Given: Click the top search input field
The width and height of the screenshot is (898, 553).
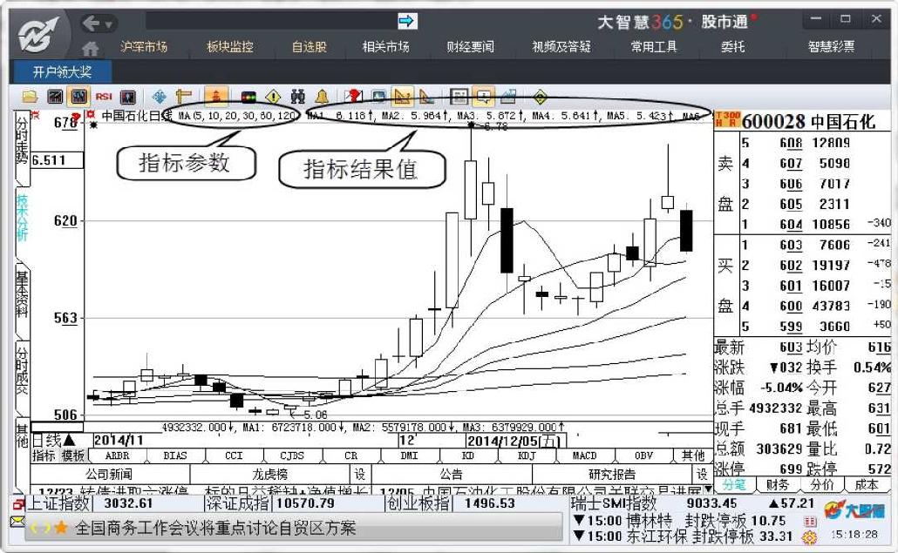Looking at the screenshot, I should [x=271, y=21].
